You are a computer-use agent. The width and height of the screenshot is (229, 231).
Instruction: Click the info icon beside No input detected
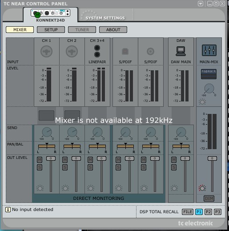tap(8, 210)
